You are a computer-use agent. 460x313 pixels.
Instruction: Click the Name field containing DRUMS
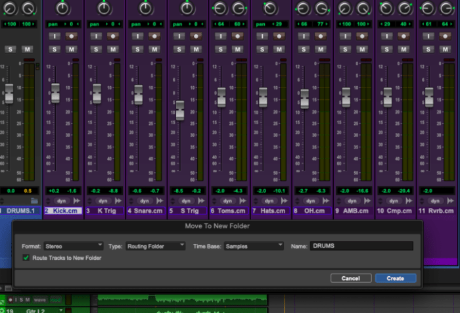[x=361, y=246]
